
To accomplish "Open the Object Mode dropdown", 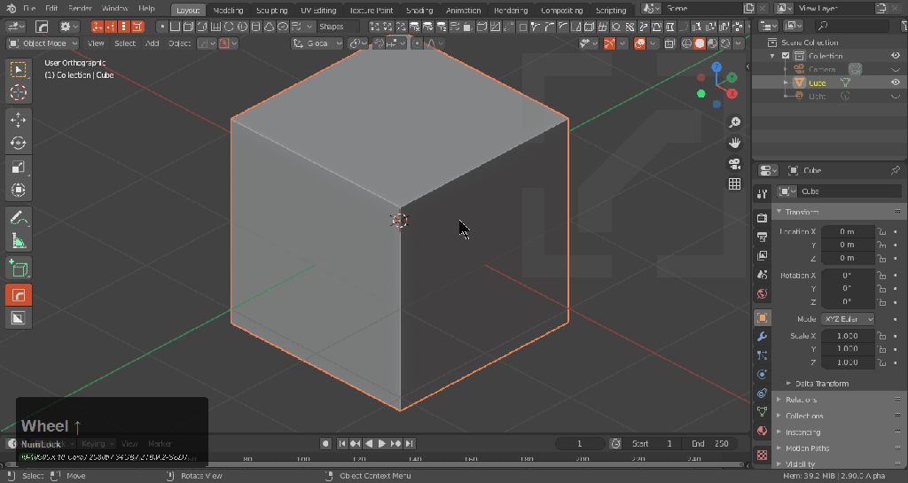I will point(43,43).
